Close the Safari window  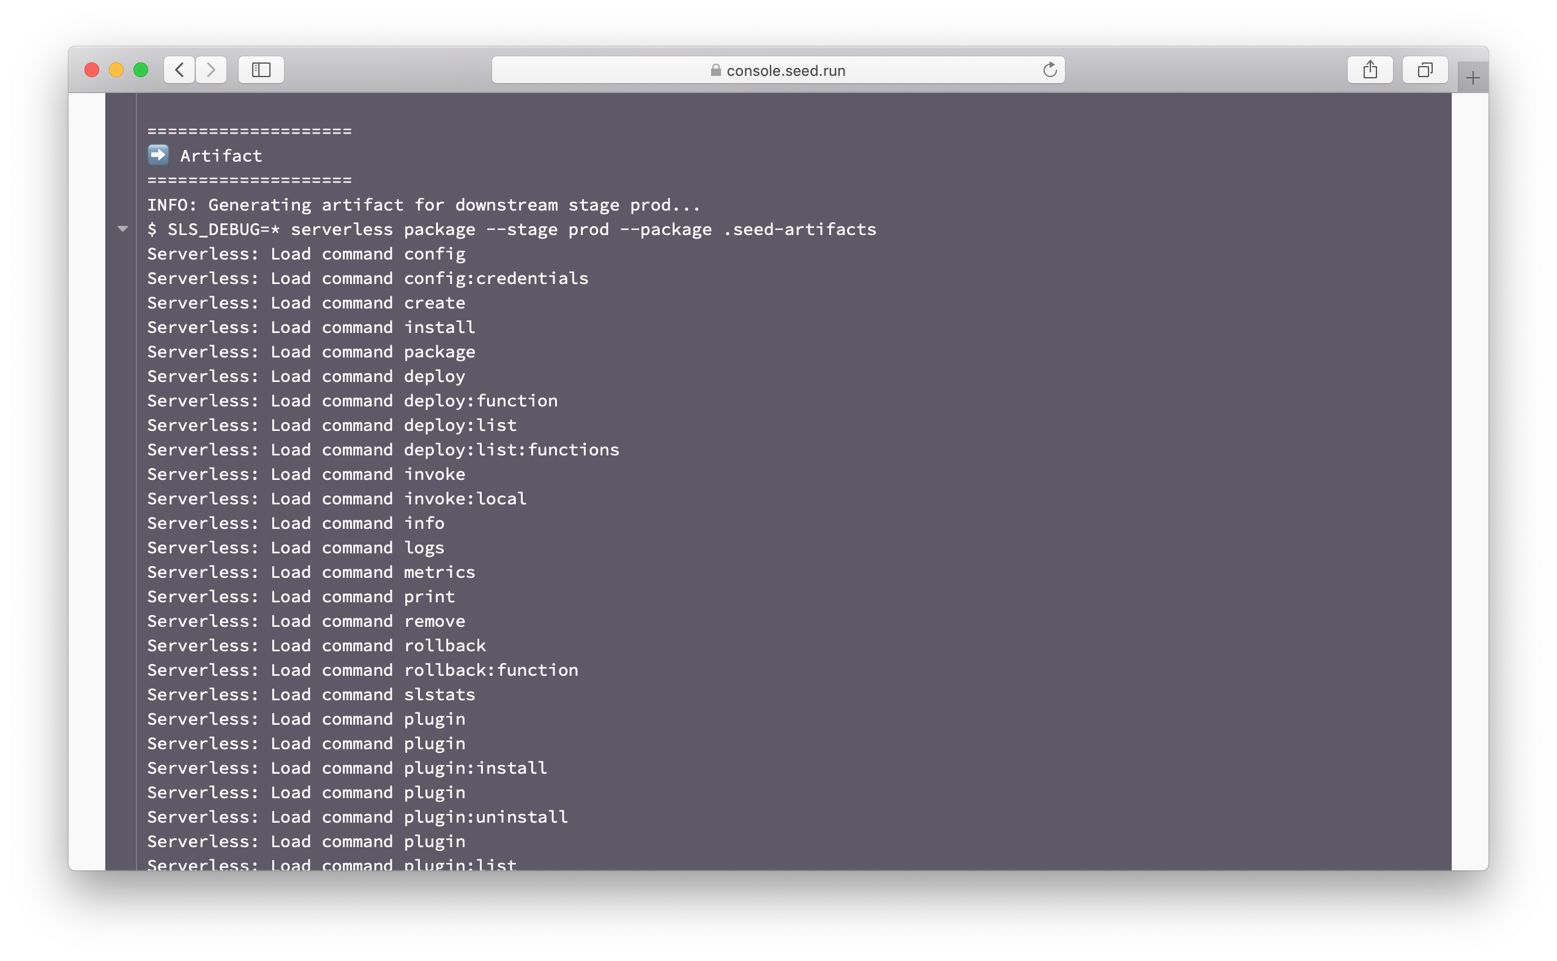[x=92, y=70]
